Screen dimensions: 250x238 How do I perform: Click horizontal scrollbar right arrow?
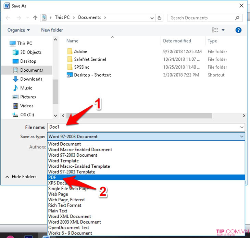click(x=244, y=116)
